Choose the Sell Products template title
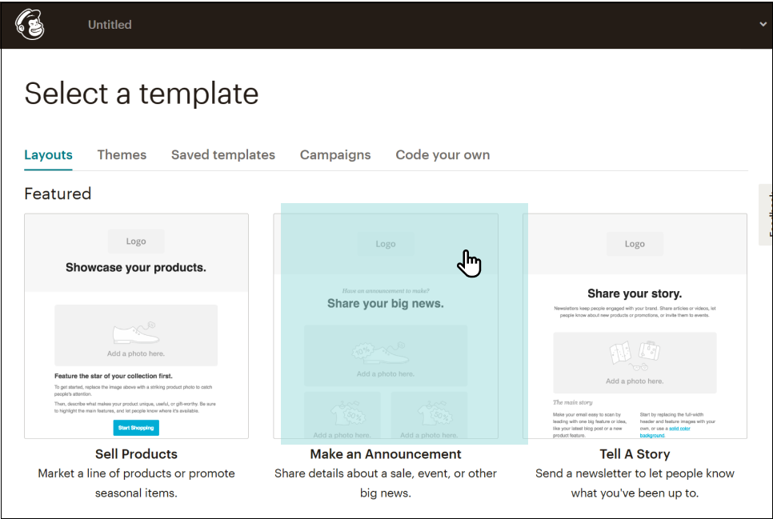The height and width of the screenshot is (519, 773). [x=136, y=454]
